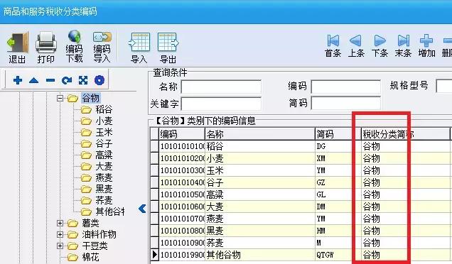
Task: Click the 编码 column header
Action: pos(182,134)
